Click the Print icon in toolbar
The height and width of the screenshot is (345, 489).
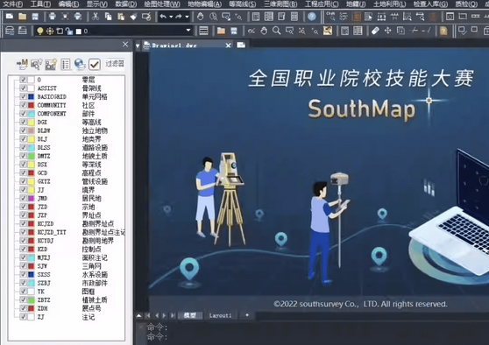(x=52, y=17)
